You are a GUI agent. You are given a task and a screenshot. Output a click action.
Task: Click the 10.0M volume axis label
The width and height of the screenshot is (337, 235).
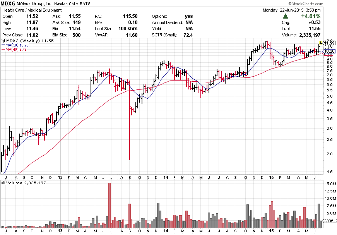(x=330, y=199)
